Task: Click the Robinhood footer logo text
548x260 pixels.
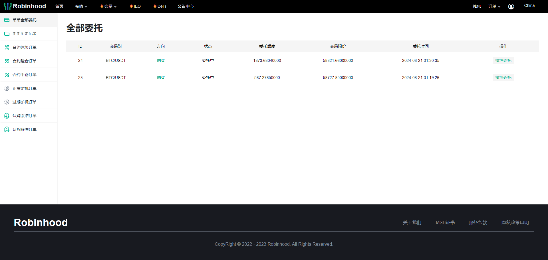Action: tap(41, 222)
